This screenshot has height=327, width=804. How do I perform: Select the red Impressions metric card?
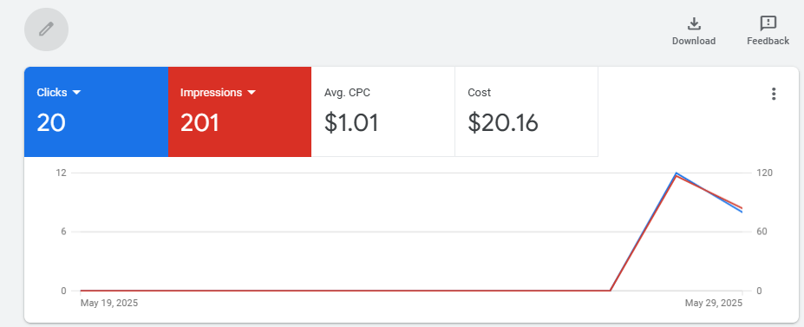tap(239, 112)
